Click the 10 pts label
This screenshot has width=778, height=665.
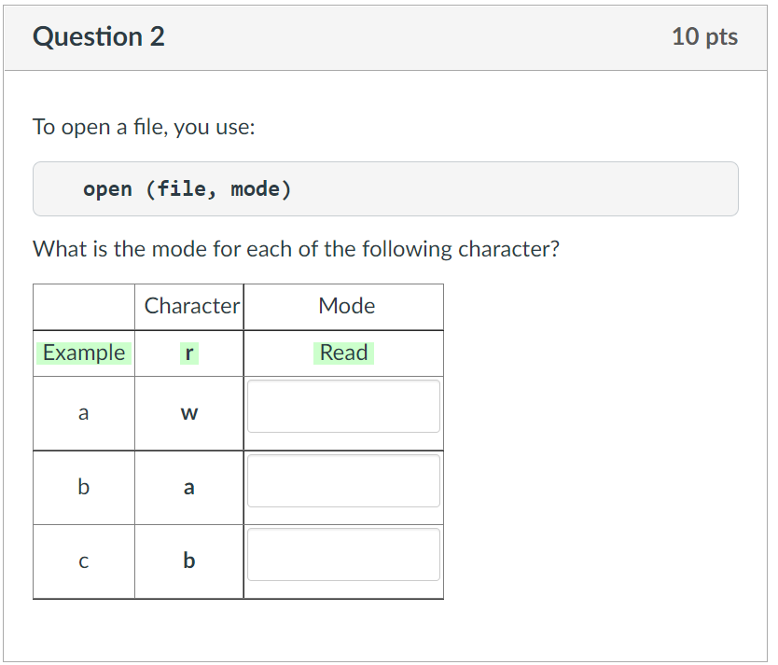coord(705,36)
